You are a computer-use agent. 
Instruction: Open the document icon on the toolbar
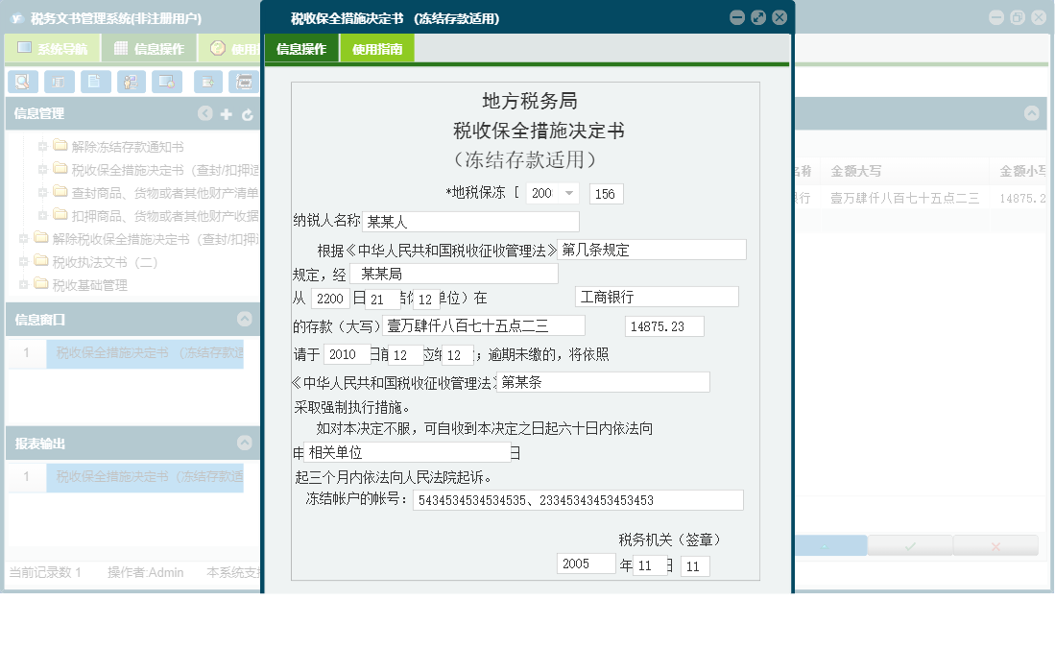pyautogui.click(x=96, y=82)
